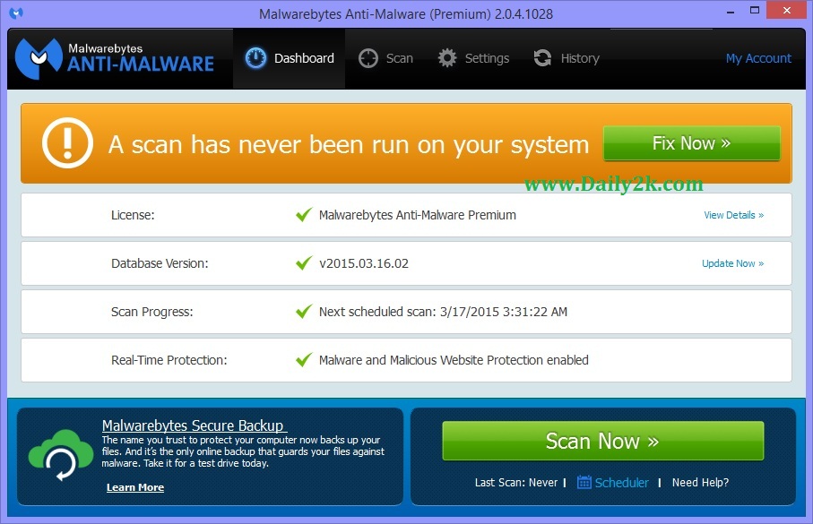Click the 'A scan has never been run' message

[349, 144]
